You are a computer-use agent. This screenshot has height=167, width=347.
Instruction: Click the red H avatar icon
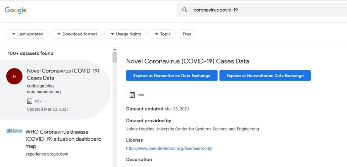(x=14, y=76)
